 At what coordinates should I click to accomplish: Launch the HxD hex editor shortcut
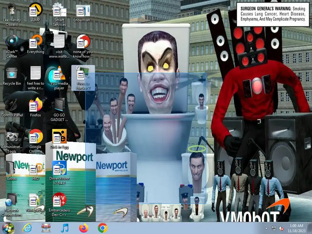pyautogui.click(x=35, y=171)
